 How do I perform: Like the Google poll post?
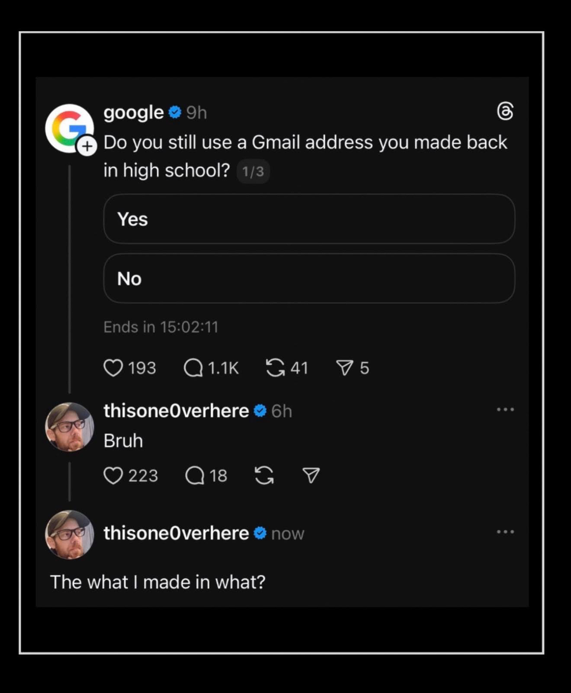(113, 368)
